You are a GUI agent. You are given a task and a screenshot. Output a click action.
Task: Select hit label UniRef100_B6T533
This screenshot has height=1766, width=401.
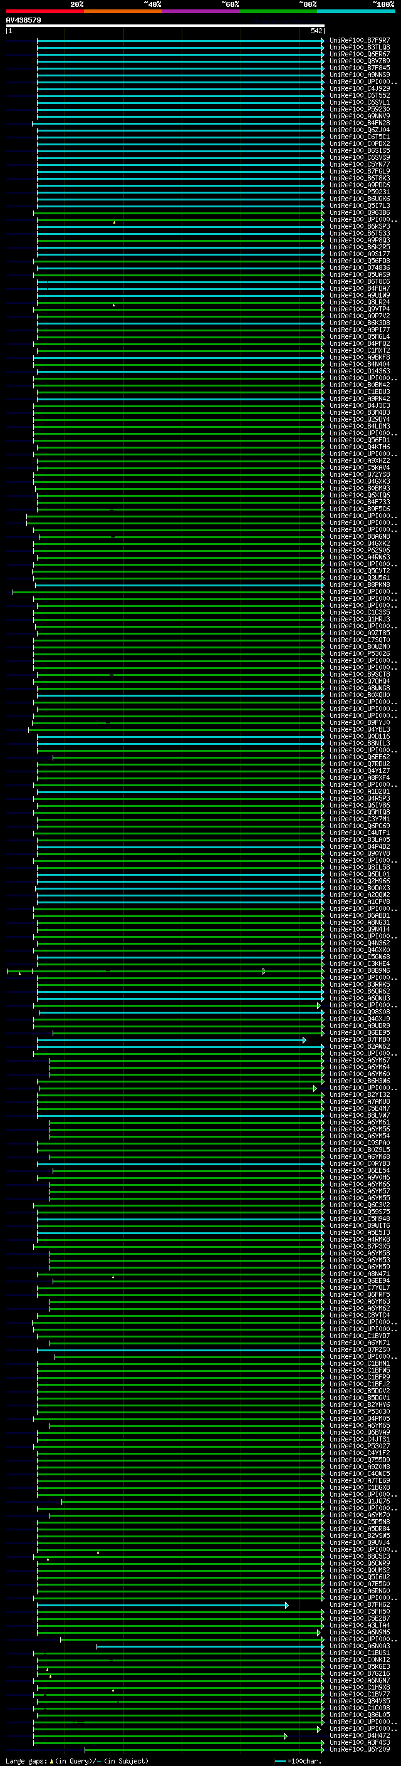coord(360,233)
